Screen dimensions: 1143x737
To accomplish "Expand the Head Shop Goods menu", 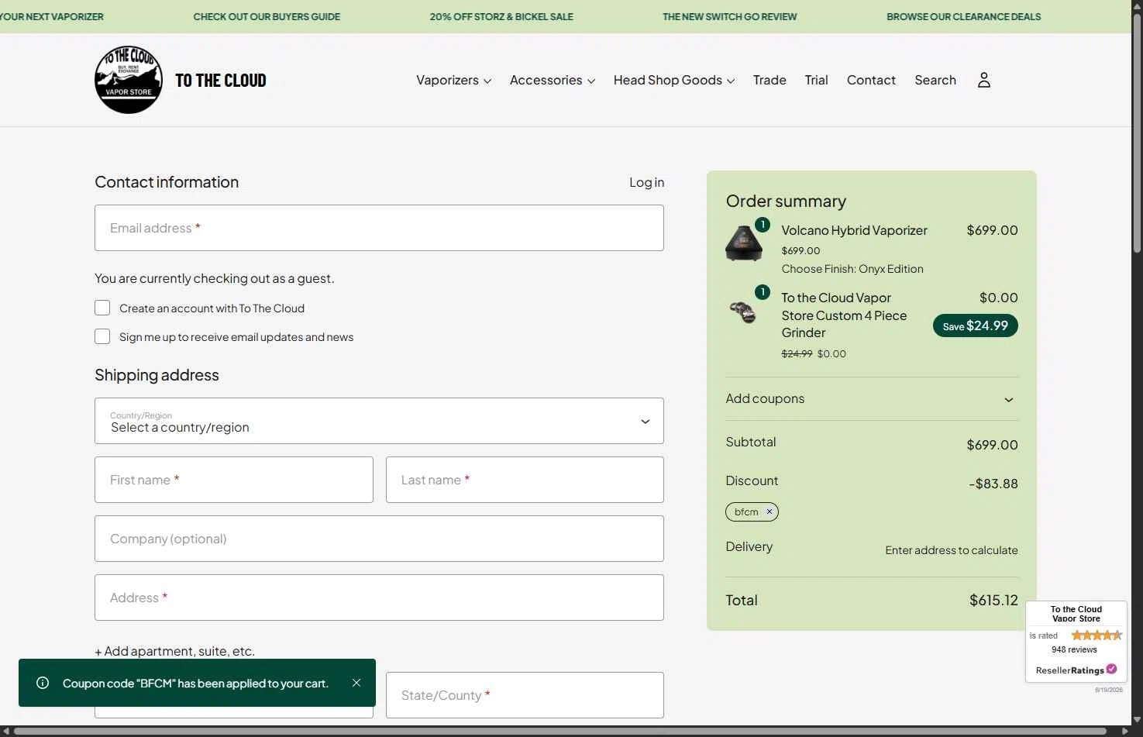I will [x=674, y=80].
